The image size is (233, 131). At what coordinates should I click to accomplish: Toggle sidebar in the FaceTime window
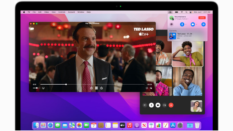tap(145, 105)
